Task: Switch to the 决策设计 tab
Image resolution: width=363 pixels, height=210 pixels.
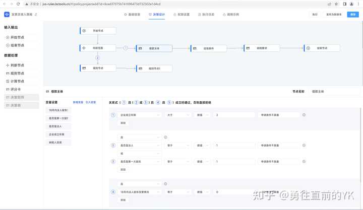Action: 157,14
